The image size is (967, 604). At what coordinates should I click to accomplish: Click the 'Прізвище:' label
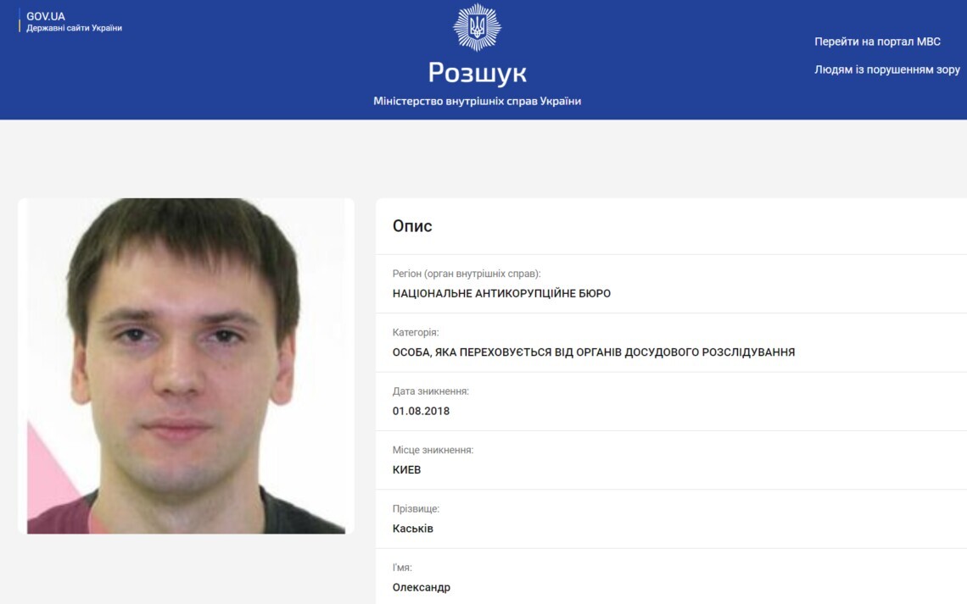coord(416,508)
